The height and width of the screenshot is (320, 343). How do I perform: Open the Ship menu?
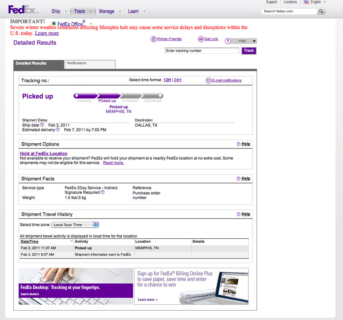[x=56, y=12]
